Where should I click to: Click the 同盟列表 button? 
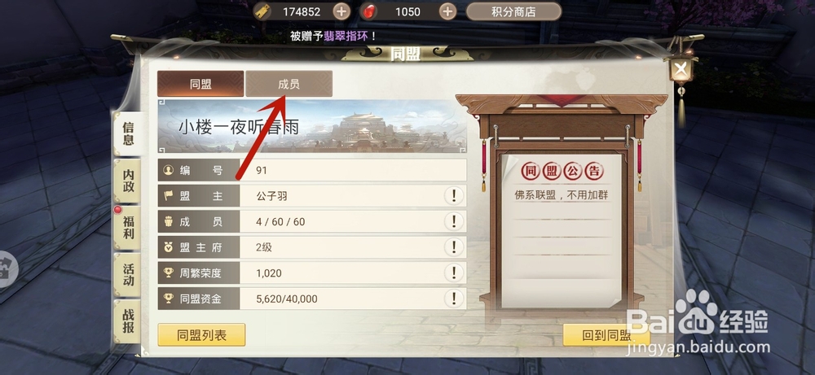coord(201,335)
